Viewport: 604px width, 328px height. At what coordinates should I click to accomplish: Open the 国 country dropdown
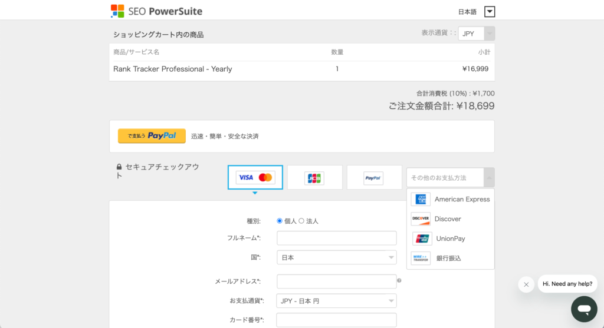[336, 257]
